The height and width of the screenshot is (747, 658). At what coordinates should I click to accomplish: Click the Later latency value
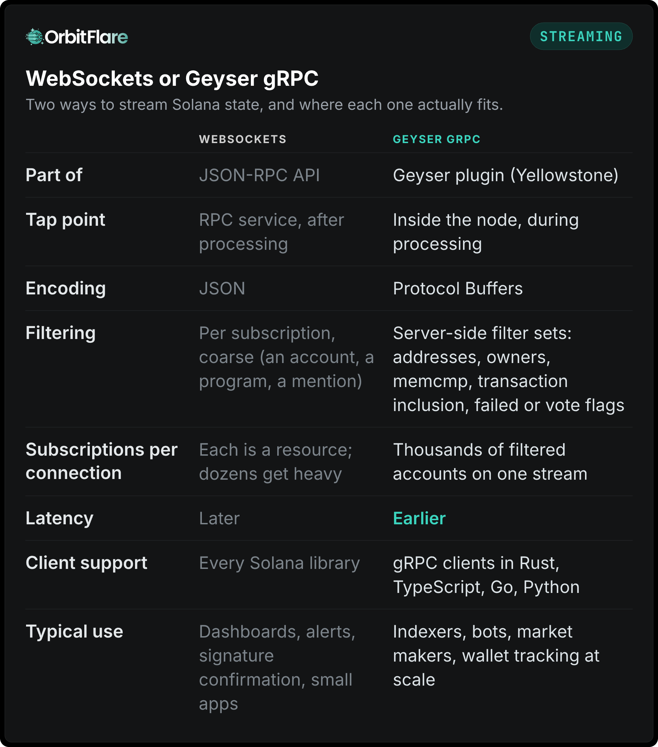(219, 518)
